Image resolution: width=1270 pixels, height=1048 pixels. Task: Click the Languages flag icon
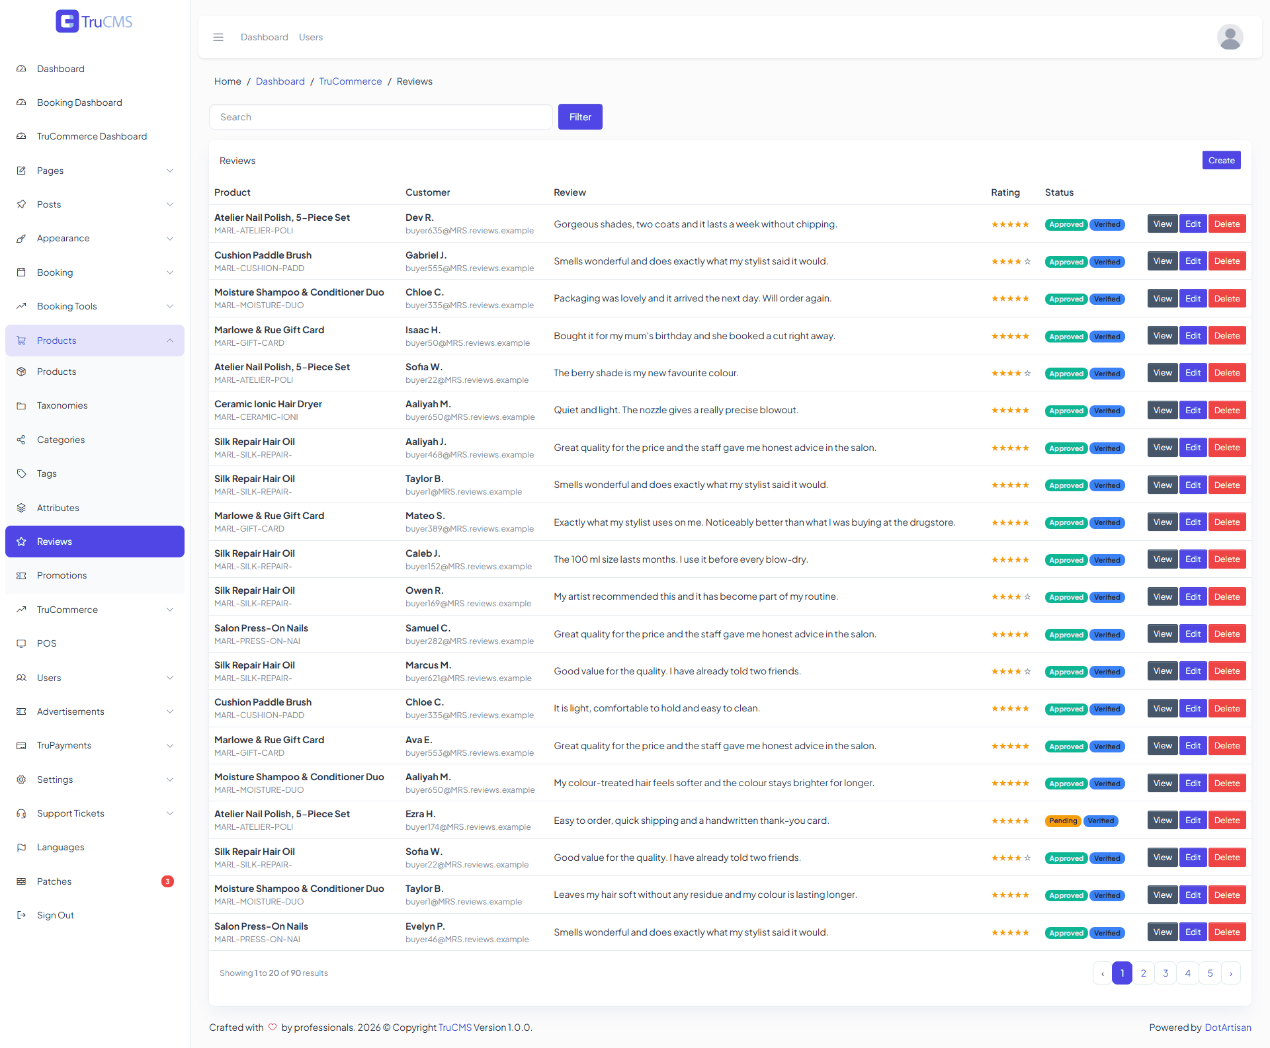click(21, 847)
